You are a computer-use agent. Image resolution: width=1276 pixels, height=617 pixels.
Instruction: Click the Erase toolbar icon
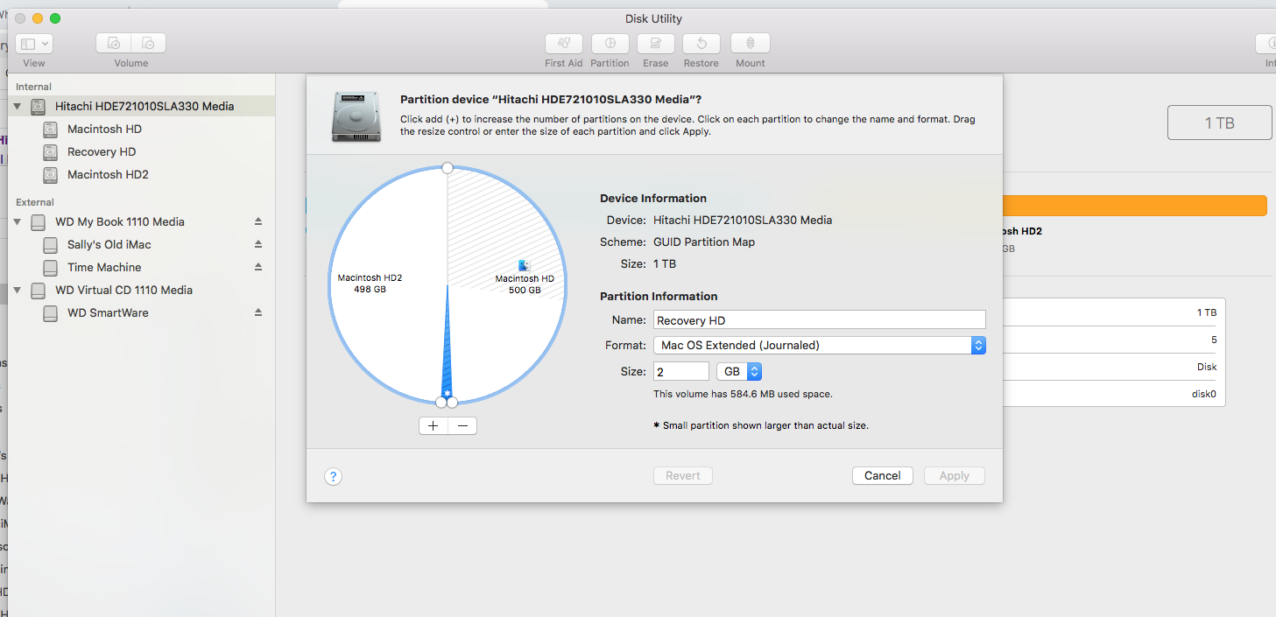655,43
